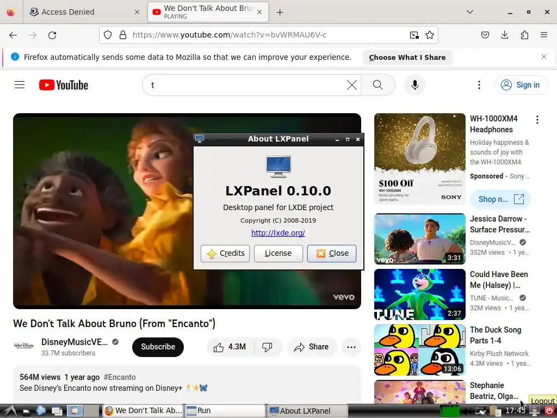Click Shop now on Sony ad
This screenshot has height=418, width=557.
pyautogui.click(x=500, y=199)
